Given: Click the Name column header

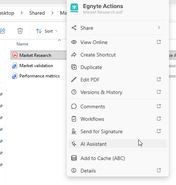Looking at the screenshot, I should click(x=22, y=44).
